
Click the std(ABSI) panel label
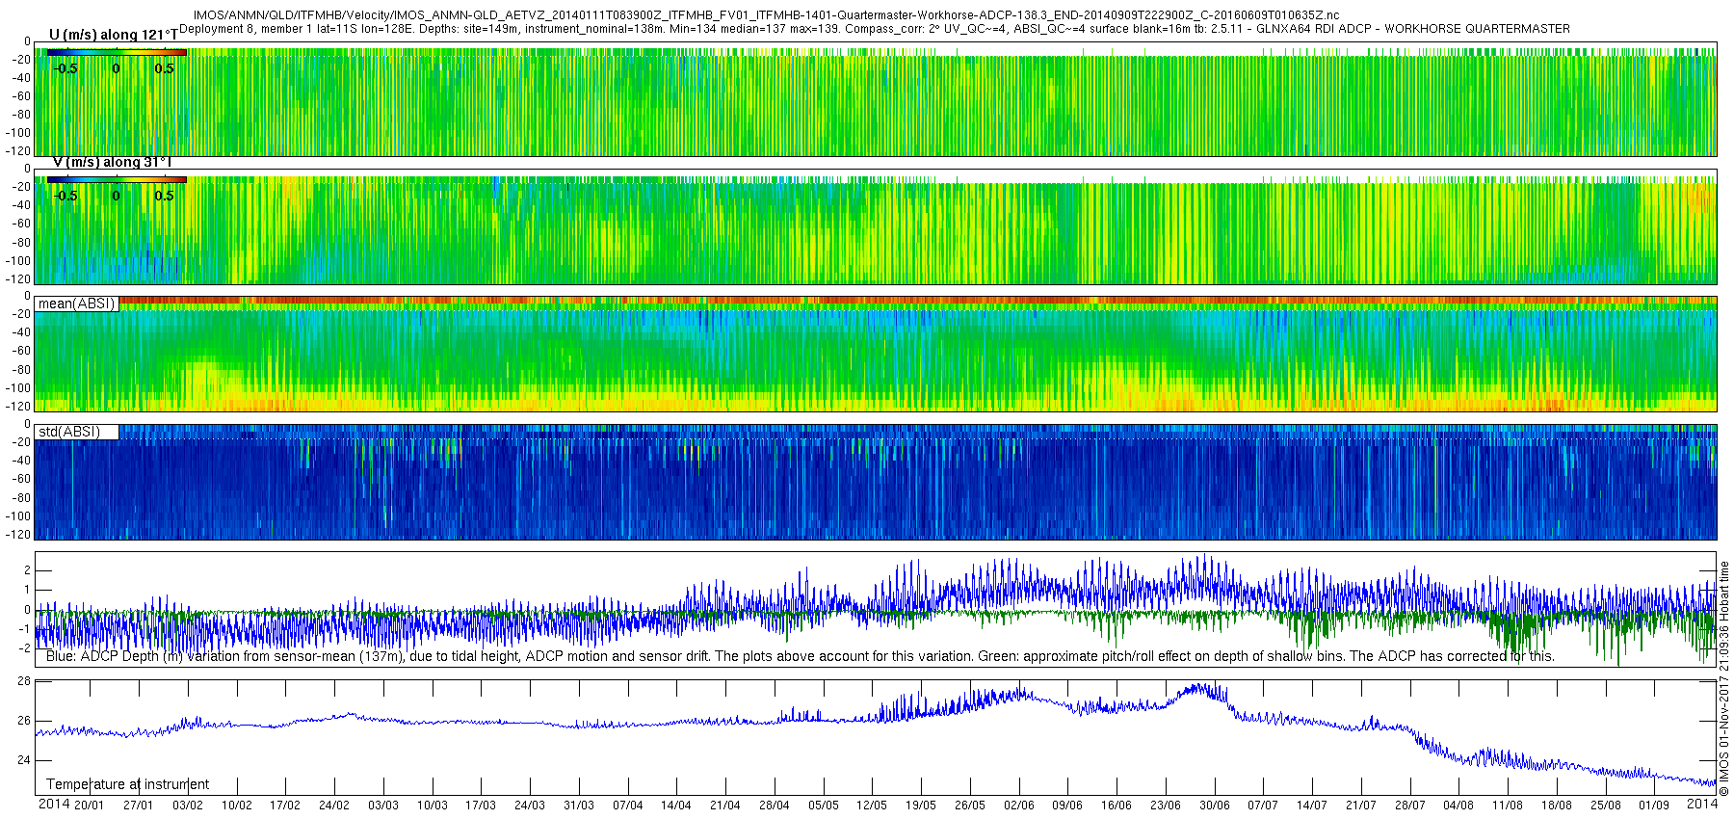tap(69, 432)
